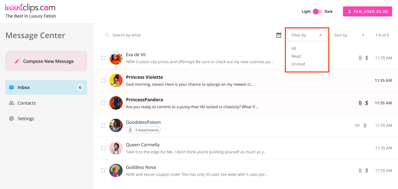Open the Inbox folder
Image resolution: width=398 pixels, height=189 pixels.
click(46, 87)
